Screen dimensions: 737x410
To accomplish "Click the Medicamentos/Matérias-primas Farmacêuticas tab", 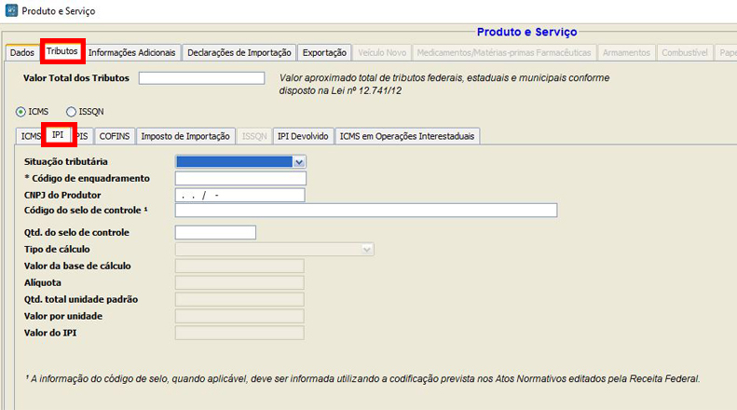I will click(x=504, y=53).
